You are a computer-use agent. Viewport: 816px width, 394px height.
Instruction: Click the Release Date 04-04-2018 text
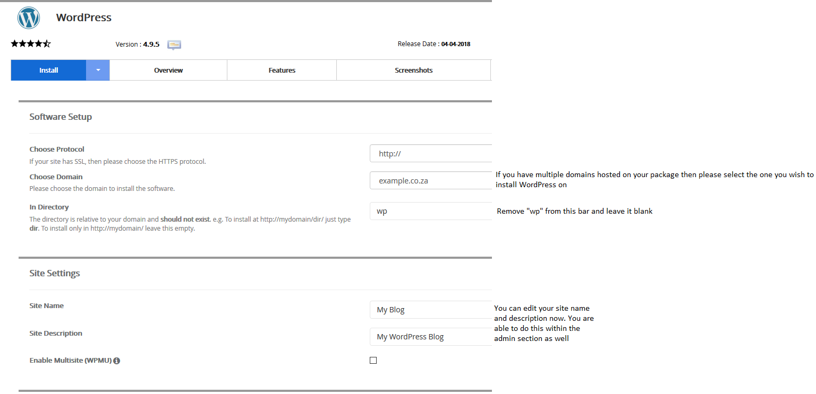point(434,44)
